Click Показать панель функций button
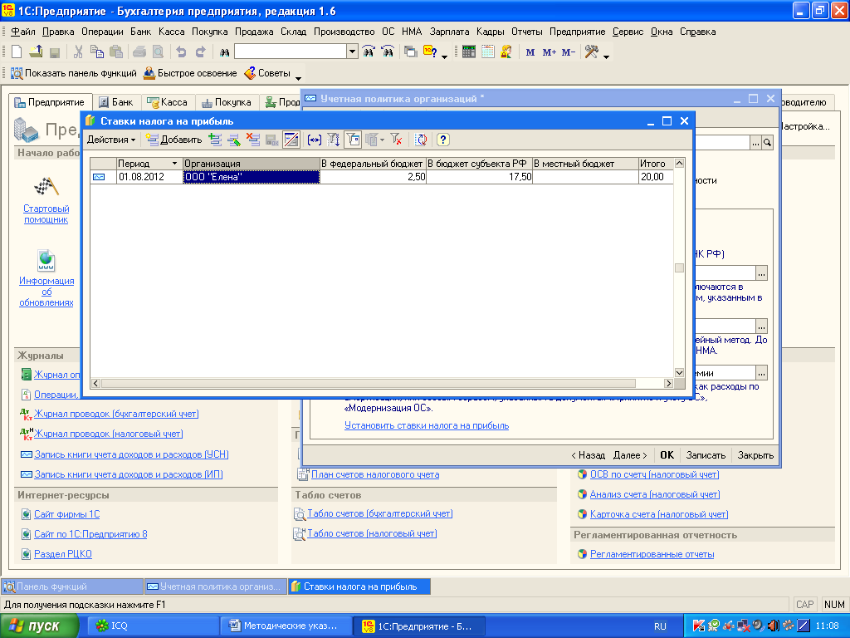 [x=74, y=73]
